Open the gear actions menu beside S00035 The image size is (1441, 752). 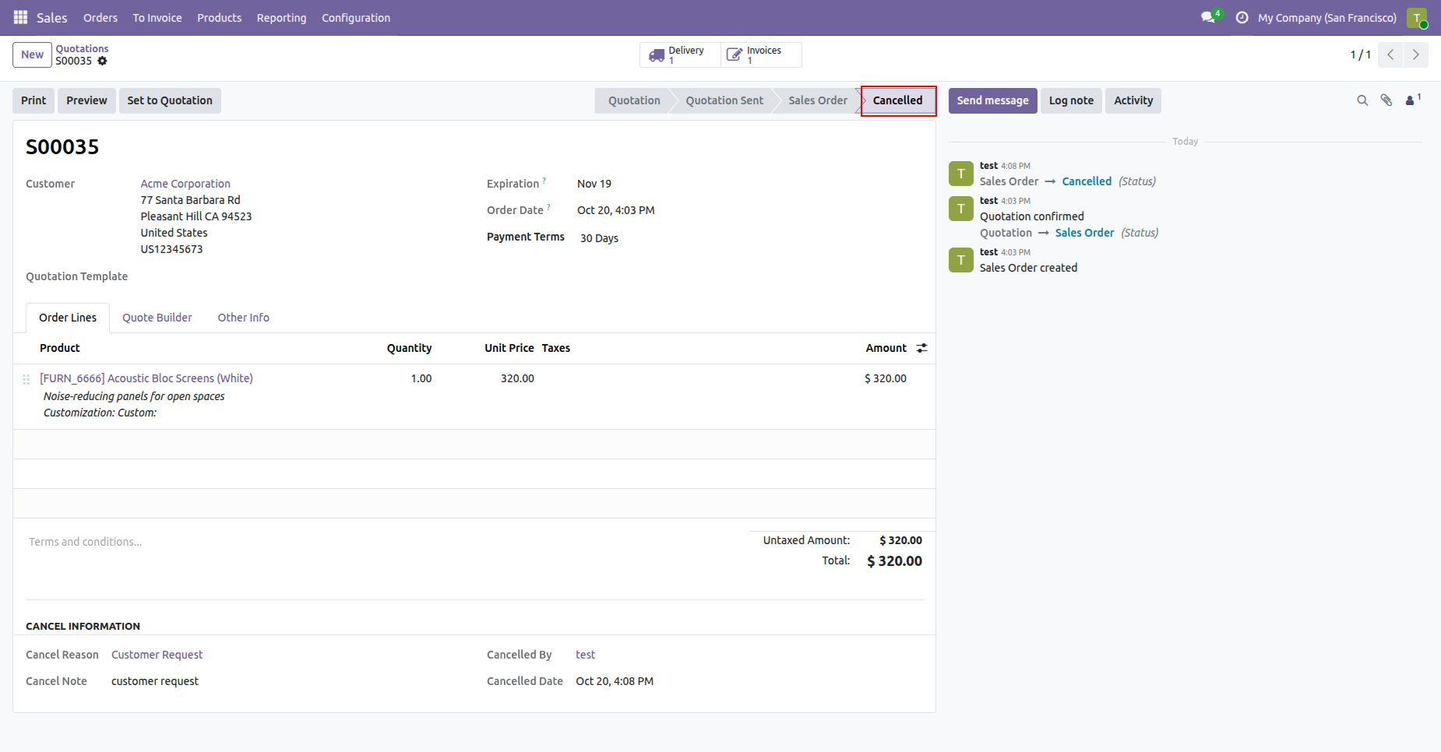tap(102, 61)
